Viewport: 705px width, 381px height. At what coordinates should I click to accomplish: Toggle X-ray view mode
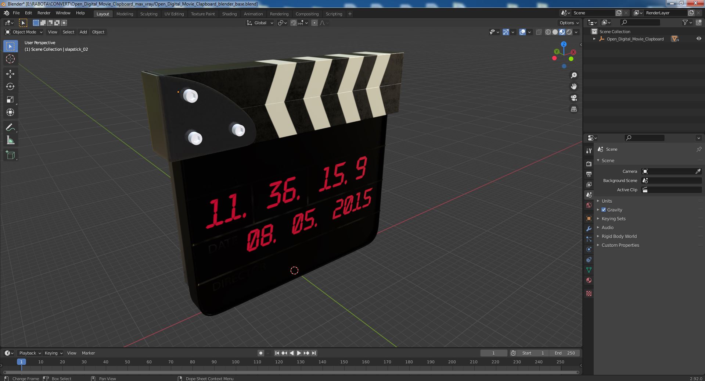point(539,32)
